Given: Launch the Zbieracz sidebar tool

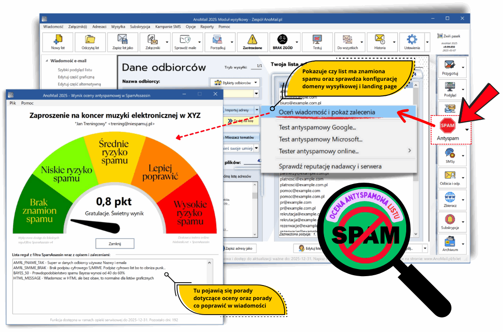Looking at the screenshot, I should tap(450, 200).
